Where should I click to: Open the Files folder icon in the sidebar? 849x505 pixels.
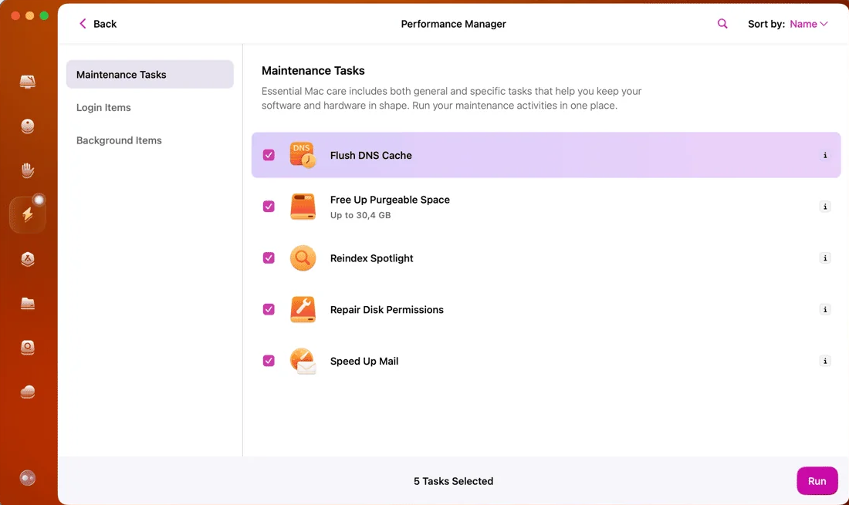pyautogui.click(x=28, y=303)
